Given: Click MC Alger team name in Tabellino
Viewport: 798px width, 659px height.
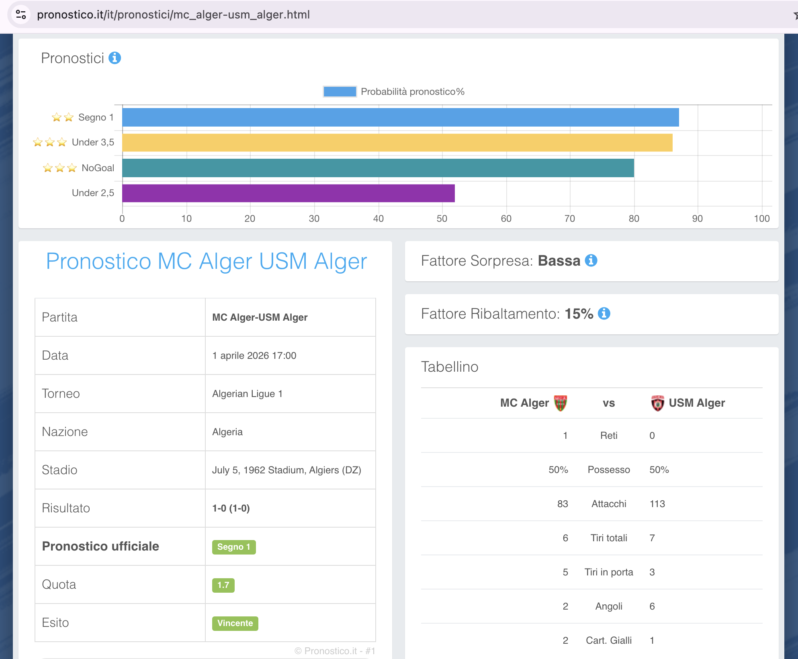Looking at the screenshot, I should click(x=524, y=403).
